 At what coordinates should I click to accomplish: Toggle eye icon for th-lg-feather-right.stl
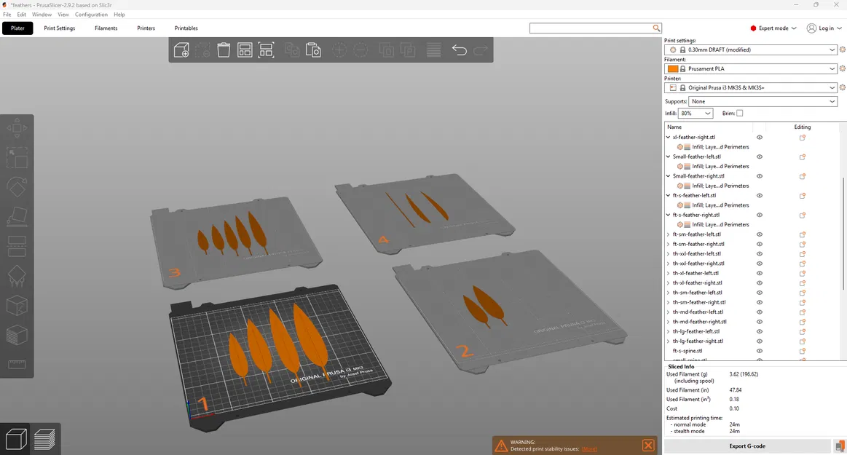(x=760, y=341)
